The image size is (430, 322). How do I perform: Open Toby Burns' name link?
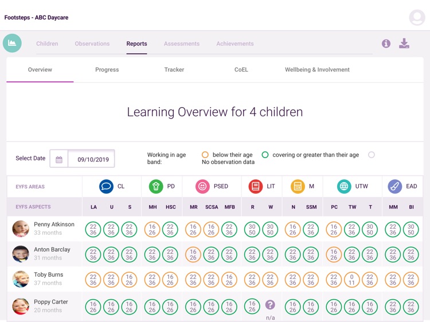click(x=49, y=274)
